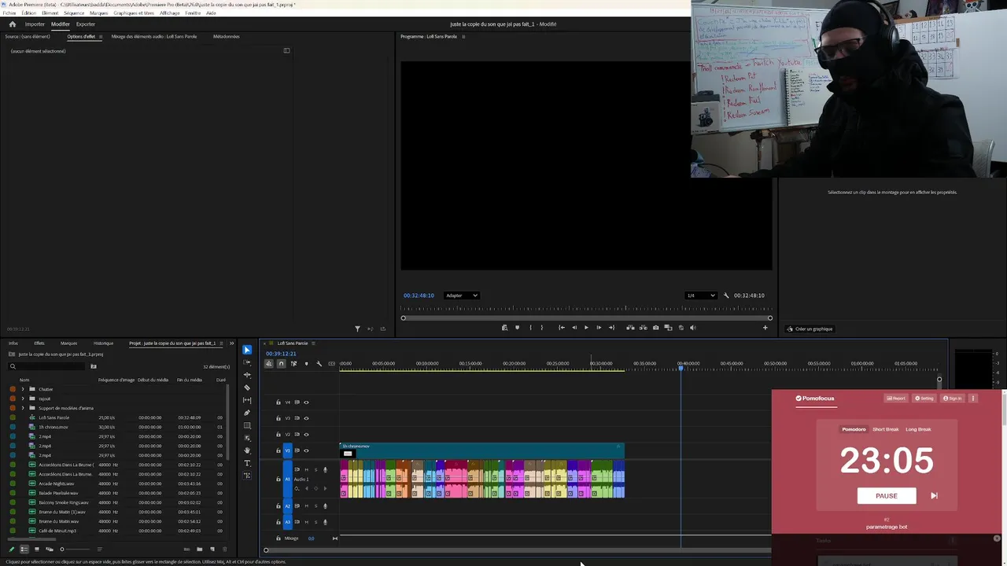
Task: Step forward one frame in Program monitor
Action: click(x=598, y=328)
